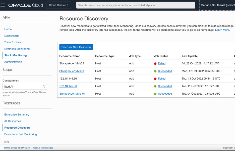The height and width of the screenshot is (151, 235).
Task: Click the search resources input field
Action: 136,5
